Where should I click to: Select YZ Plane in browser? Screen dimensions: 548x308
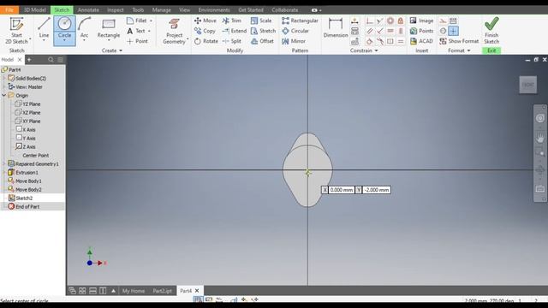click(x=28, y=104)
